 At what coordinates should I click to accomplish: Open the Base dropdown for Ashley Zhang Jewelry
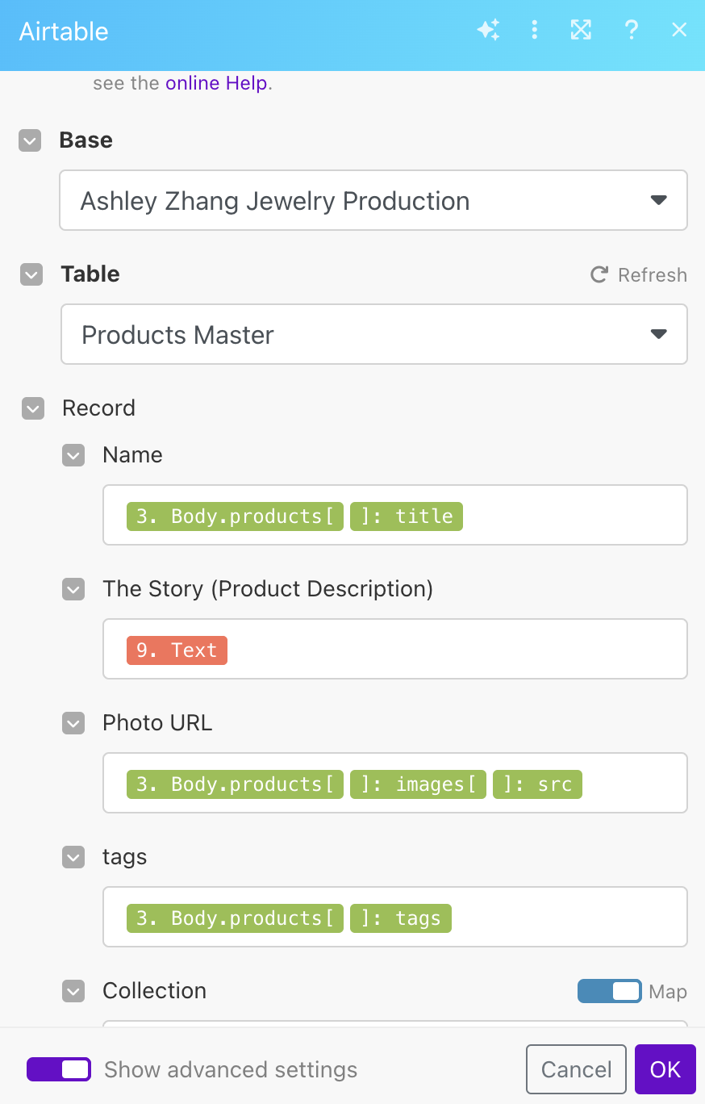coord(373,200)
